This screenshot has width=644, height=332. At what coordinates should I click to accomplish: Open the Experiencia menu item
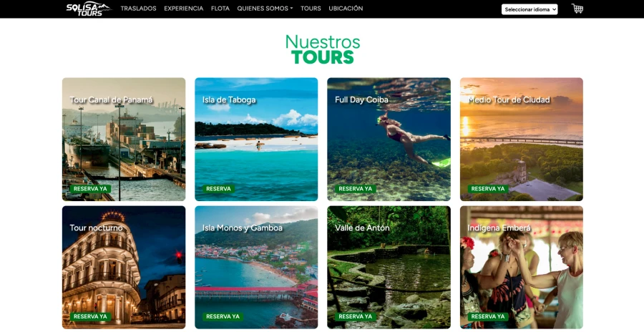184,8
